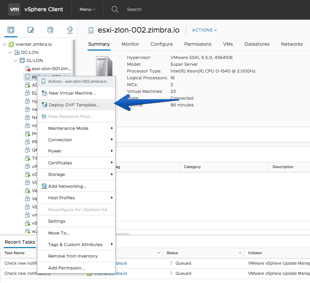Click VM icon of the tree row starting 'Hy'
The image size is (310, 283).
click(28, 101)
